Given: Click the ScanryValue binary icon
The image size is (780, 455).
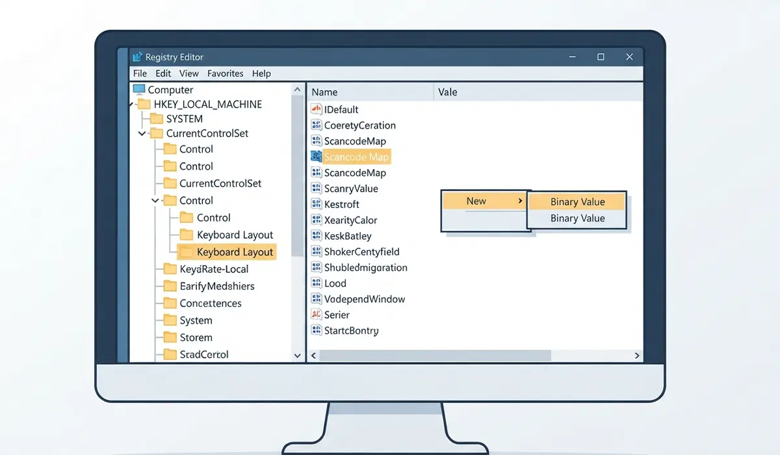Looking at the screenshot, I should (317, 188).
